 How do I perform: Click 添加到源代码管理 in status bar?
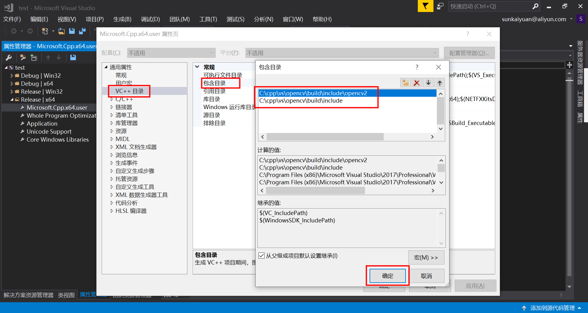tap(552, 308)
